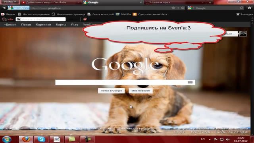Viewport: 254px width, 143px height.
Task: Click the Google+ footer link
Action: (180, 132)
